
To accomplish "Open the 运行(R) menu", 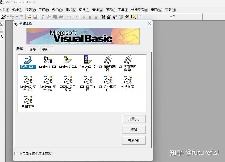I will [84, 10].
